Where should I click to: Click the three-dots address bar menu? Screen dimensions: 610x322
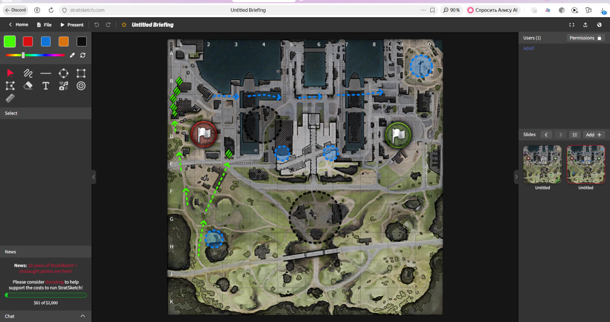coord(423,10)
